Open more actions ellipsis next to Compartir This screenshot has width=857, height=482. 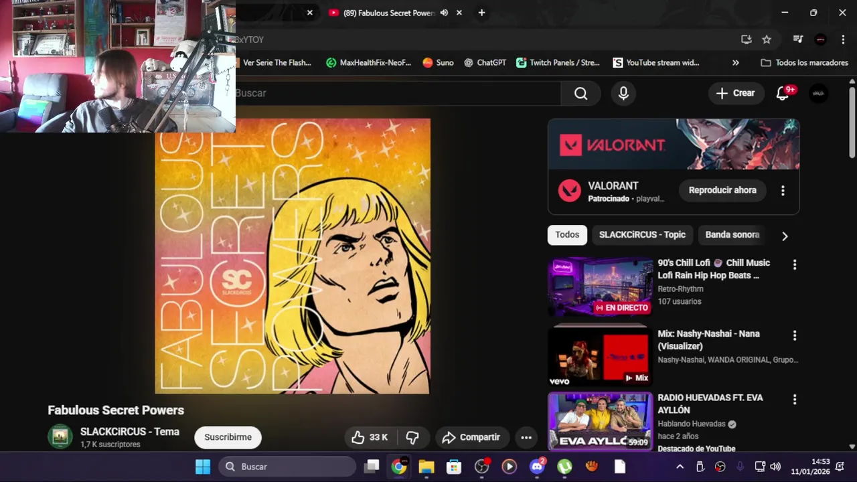[526, 437]
